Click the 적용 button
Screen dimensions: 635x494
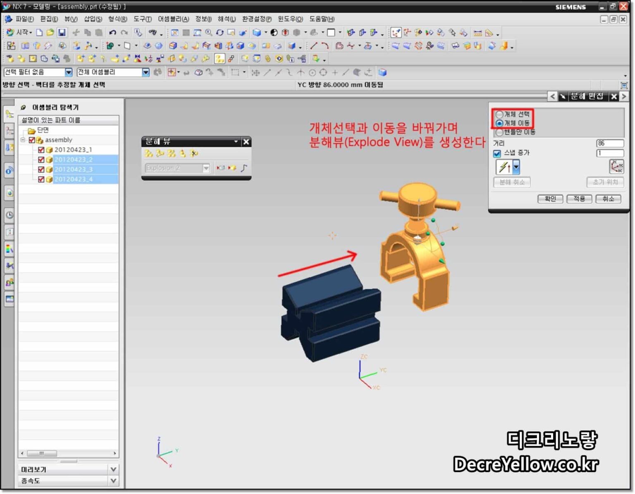pyautogui.click(x=579, y=199)
